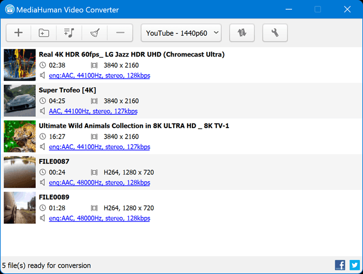This screenshot has width=363, height=274.
Task: Select the FILE0087 video thumbnail
Action: point(20,172)
